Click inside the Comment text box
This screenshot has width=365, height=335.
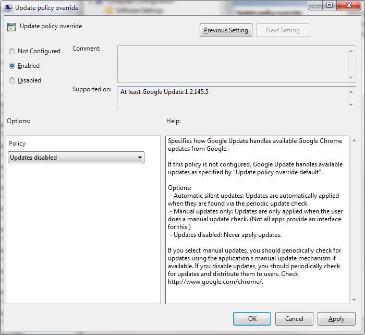[x=233, y=64]
